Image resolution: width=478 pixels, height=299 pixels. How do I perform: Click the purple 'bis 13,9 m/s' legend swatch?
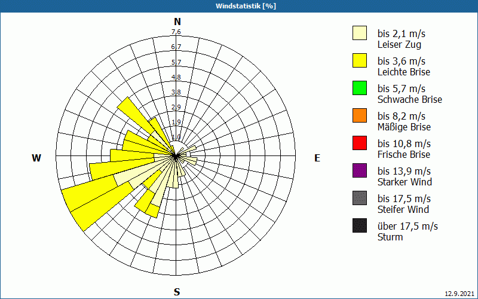[x=360, y=170]
